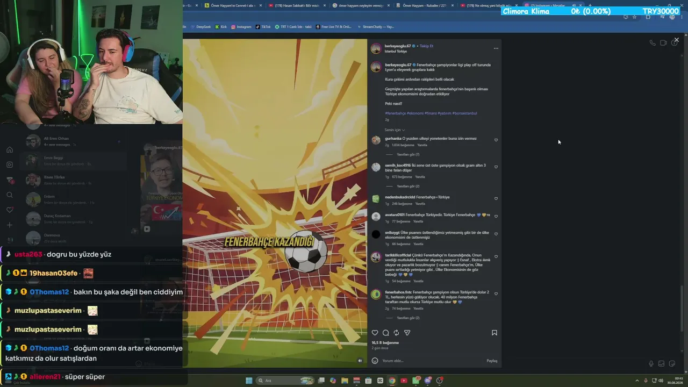The width and height of the screenshot is (688, 387).
Task: Open the sticker picker in message bar
Action: coord(671,364)
